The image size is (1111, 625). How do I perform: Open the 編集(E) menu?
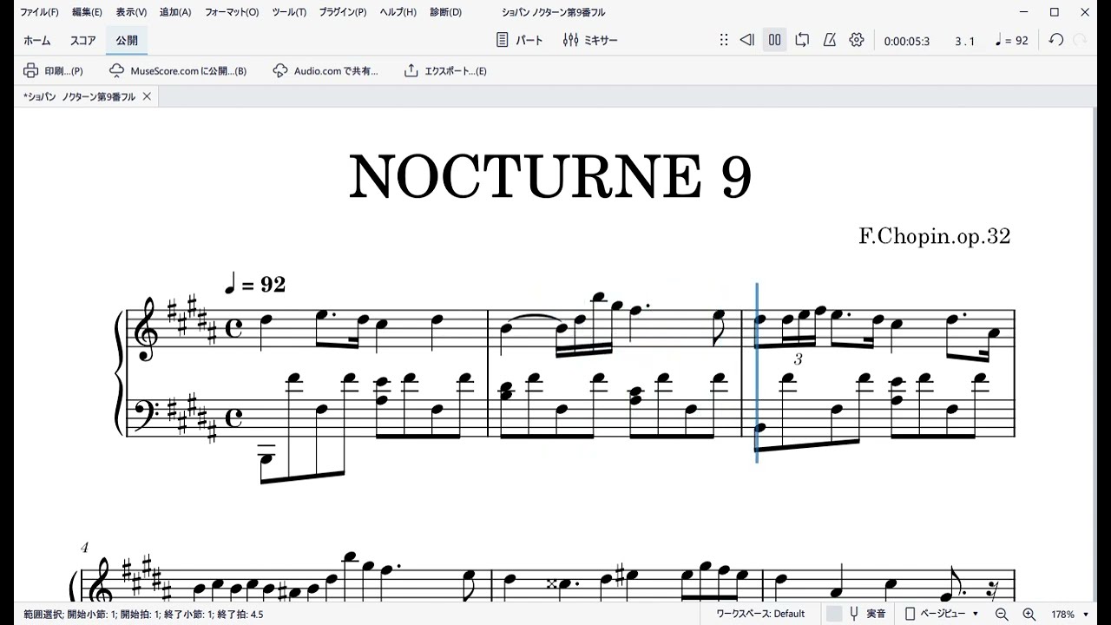87,12
